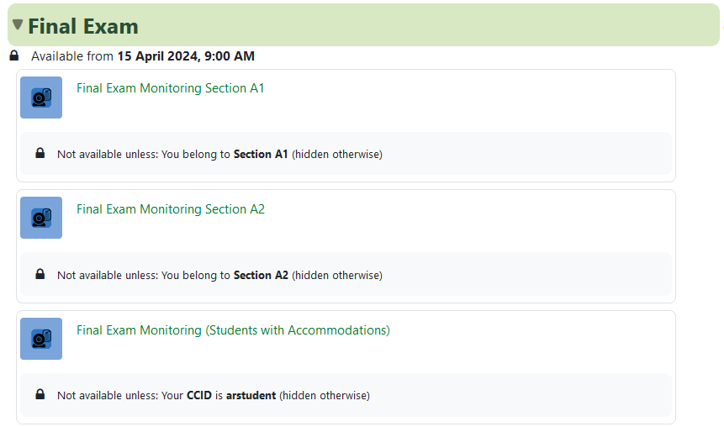Click the 15 April 2024 availability date
This screenshot has width=724, height=427.
(185, 56)
